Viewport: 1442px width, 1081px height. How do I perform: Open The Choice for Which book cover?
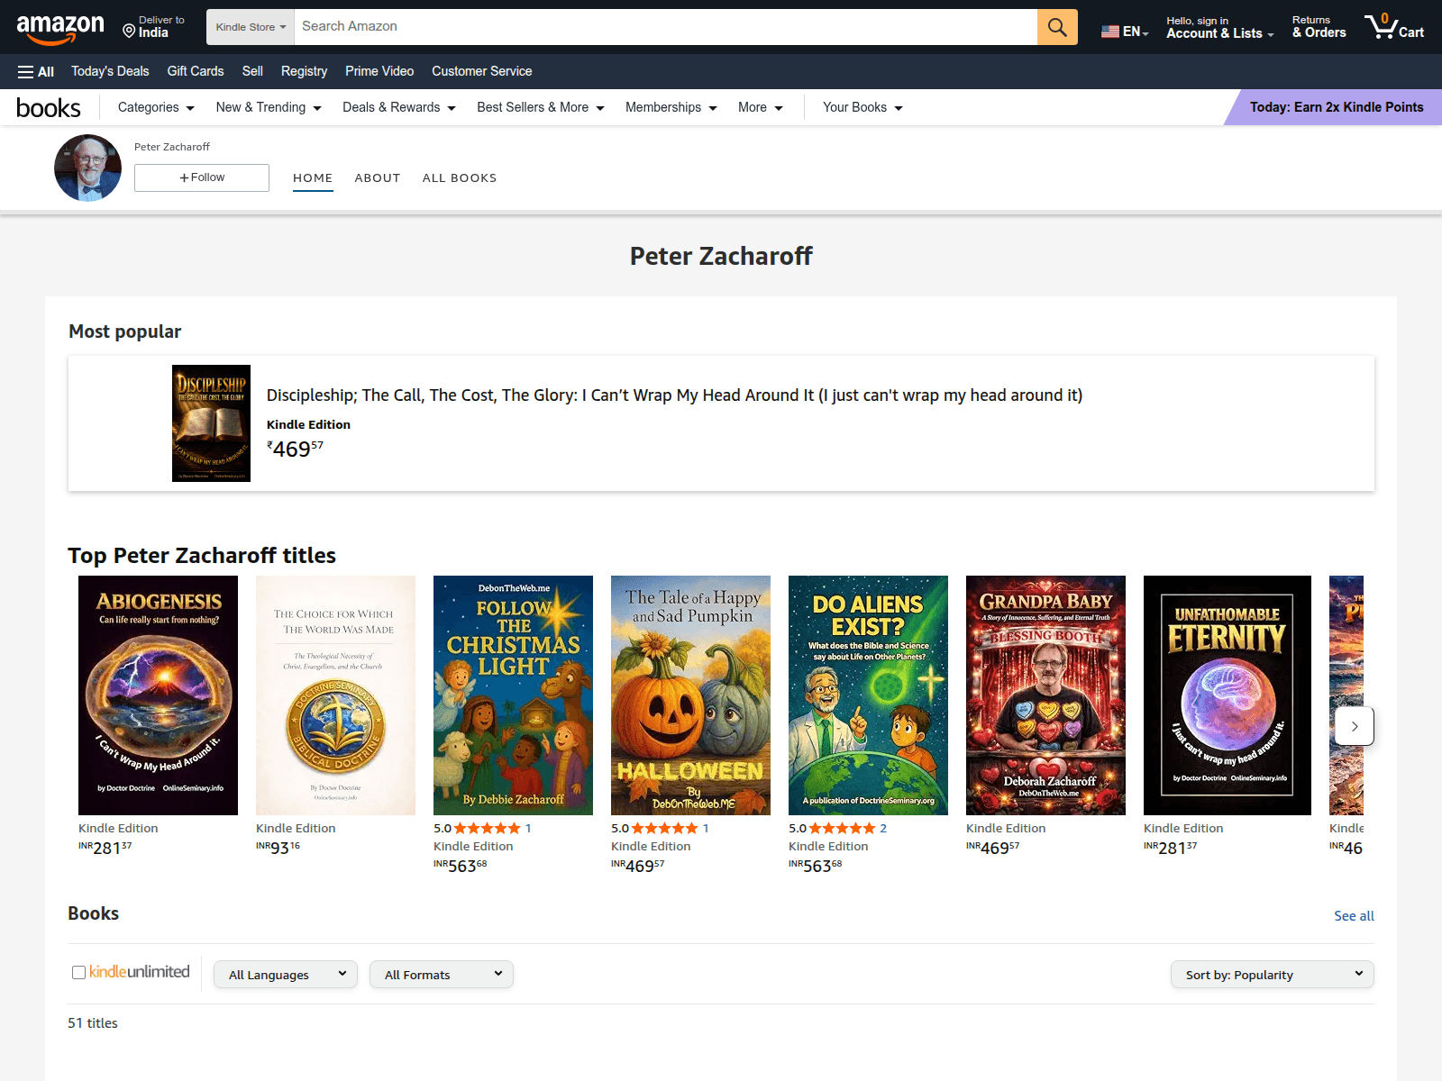pos(335,695)
